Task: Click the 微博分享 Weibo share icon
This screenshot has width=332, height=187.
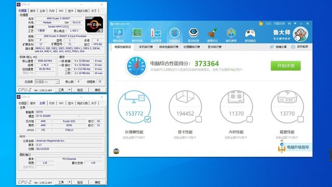Action: click(272, 47)
